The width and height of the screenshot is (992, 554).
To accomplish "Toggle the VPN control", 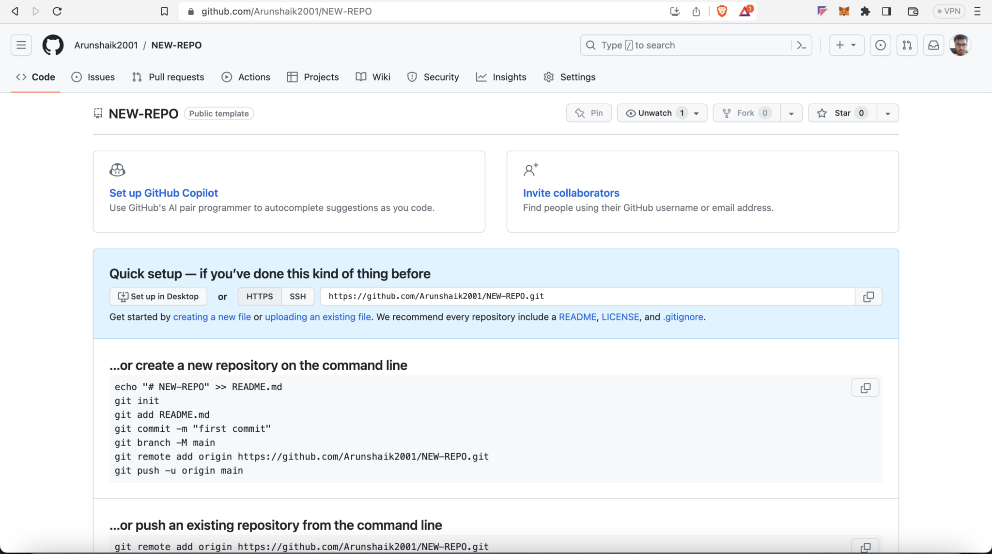I will point(949,11).
